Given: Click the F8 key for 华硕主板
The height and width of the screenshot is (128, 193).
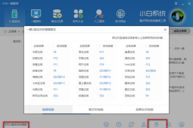Looking at the screenshot, I should (55, 52).
